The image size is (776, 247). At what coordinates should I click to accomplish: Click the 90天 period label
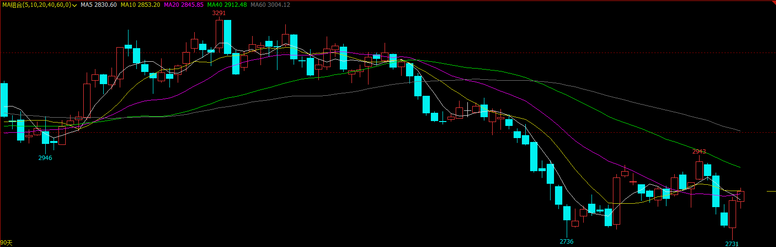(x=6, y=243)
